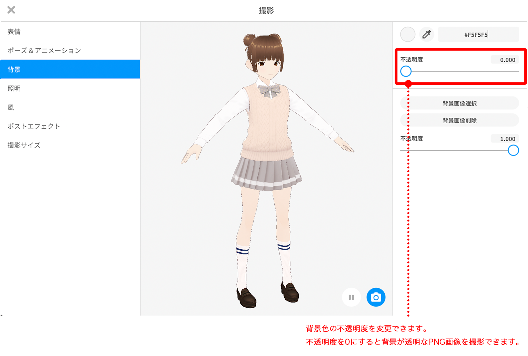Click the 1.000 opacity value display

click(505, 138)
